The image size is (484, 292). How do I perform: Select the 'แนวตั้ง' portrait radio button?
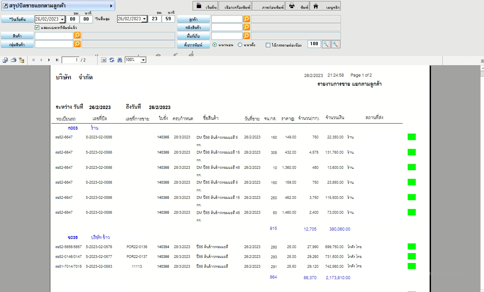[x=240, y=45]
